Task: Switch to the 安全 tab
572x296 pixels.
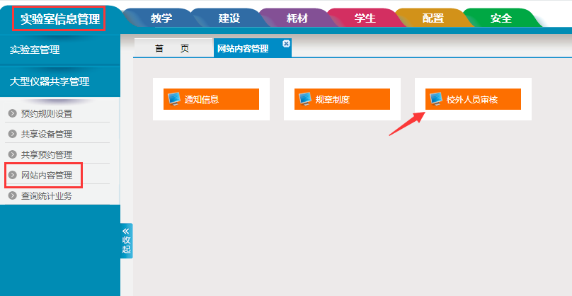Action: tap(500, 18)
